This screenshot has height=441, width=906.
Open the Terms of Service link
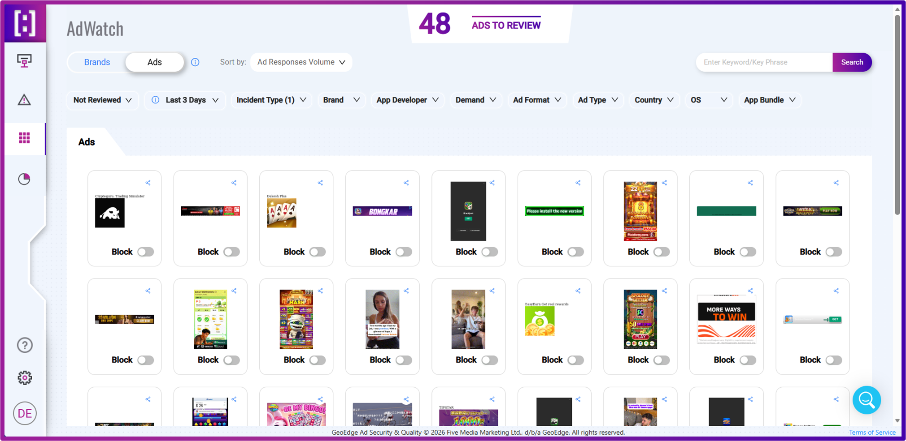click(872, 432)
